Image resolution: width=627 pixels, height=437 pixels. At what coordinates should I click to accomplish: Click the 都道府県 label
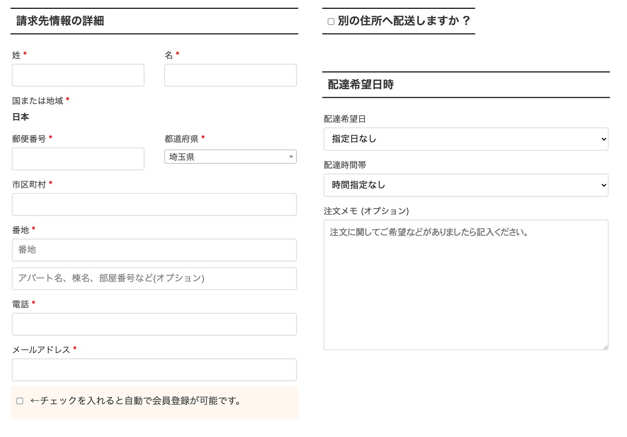[x=181, y=139]
